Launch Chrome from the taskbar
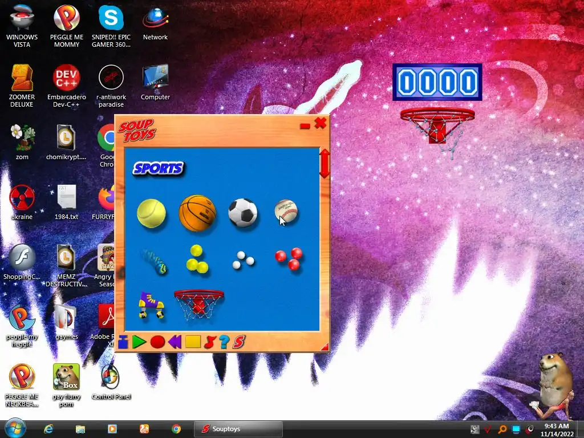This screenshot has width=584, height=438. [176, 429]
